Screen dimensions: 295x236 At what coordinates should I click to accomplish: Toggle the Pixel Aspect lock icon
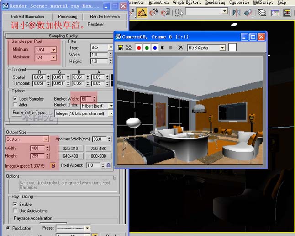109,165
